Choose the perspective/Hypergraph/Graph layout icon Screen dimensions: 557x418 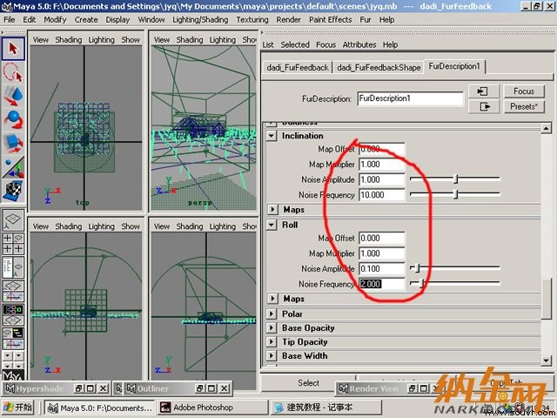click(x=13, y=338)
